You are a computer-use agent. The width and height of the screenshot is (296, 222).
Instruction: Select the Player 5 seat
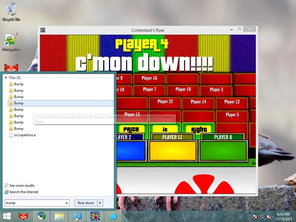[232, 116]
